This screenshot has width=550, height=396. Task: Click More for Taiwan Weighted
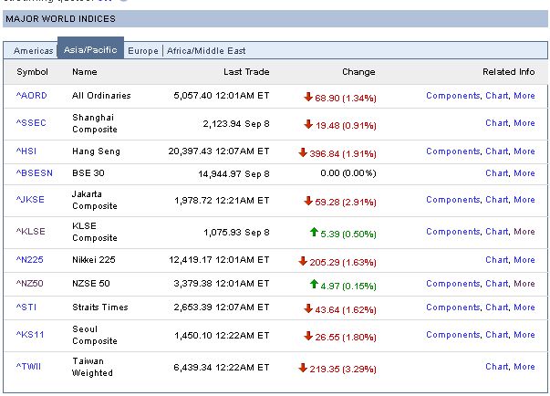click(524, 367)
